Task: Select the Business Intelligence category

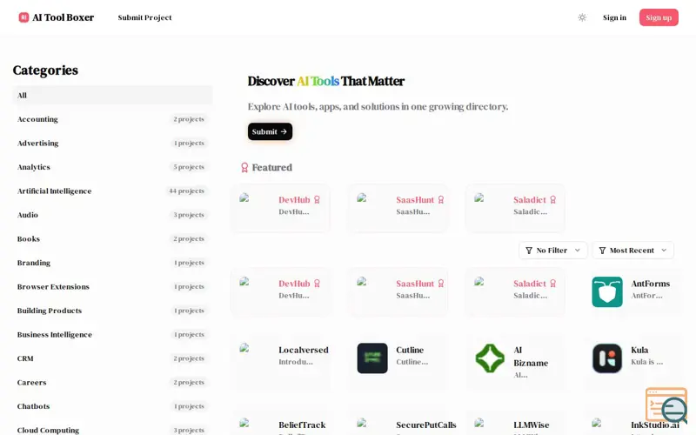Action: click(x=112, y=335)
